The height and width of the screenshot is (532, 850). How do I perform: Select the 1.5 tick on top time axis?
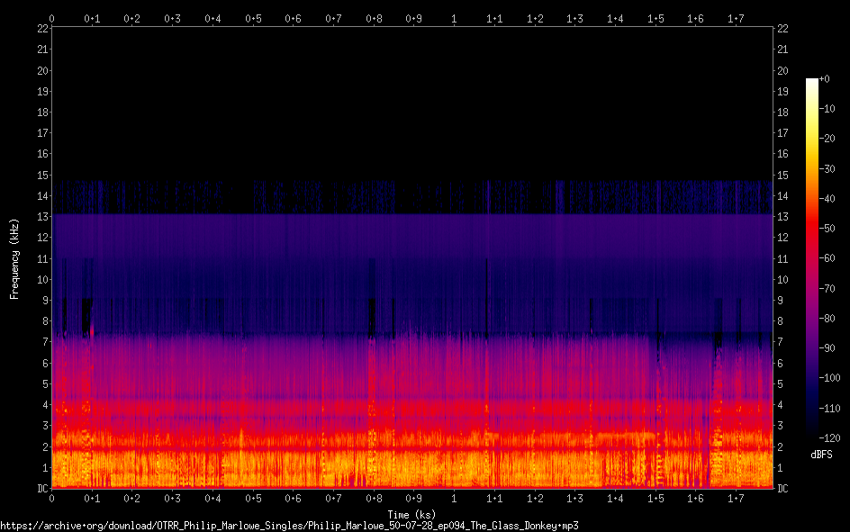click(656, 18)
